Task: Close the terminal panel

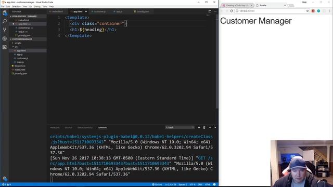Action: (215, 128)
